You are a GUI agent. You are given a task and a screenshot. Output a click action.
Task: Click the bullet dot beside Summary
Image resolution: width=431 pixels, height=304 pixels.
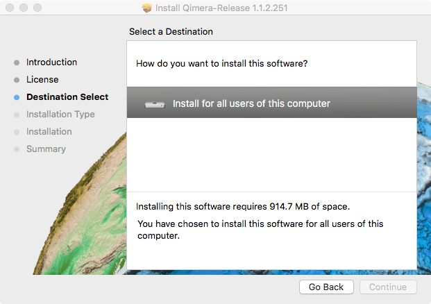point(17,149)
